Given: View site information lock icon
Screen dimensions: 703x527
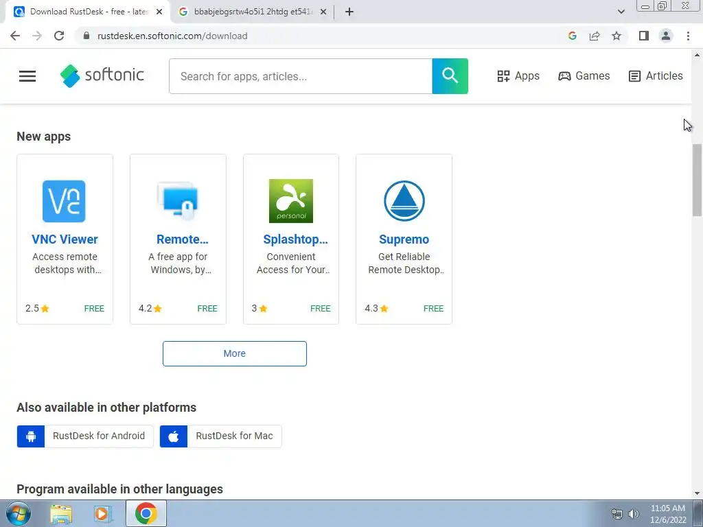Looking at the screenshot, I should (x=87, y=36).
